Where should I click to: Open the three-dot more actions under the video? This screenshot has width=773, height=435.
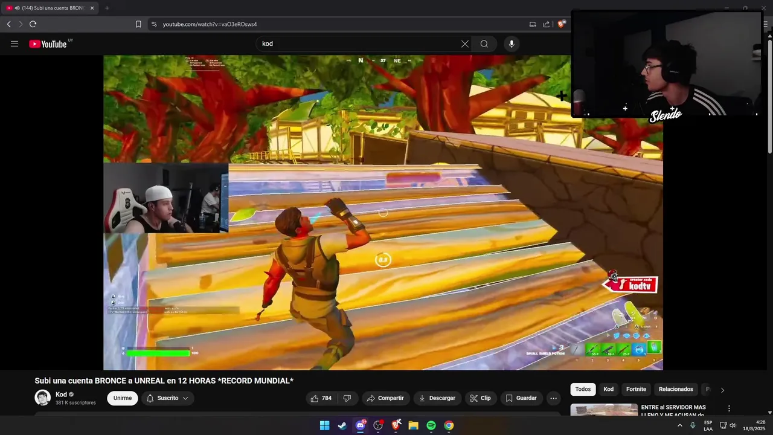(x=553, y=398)
